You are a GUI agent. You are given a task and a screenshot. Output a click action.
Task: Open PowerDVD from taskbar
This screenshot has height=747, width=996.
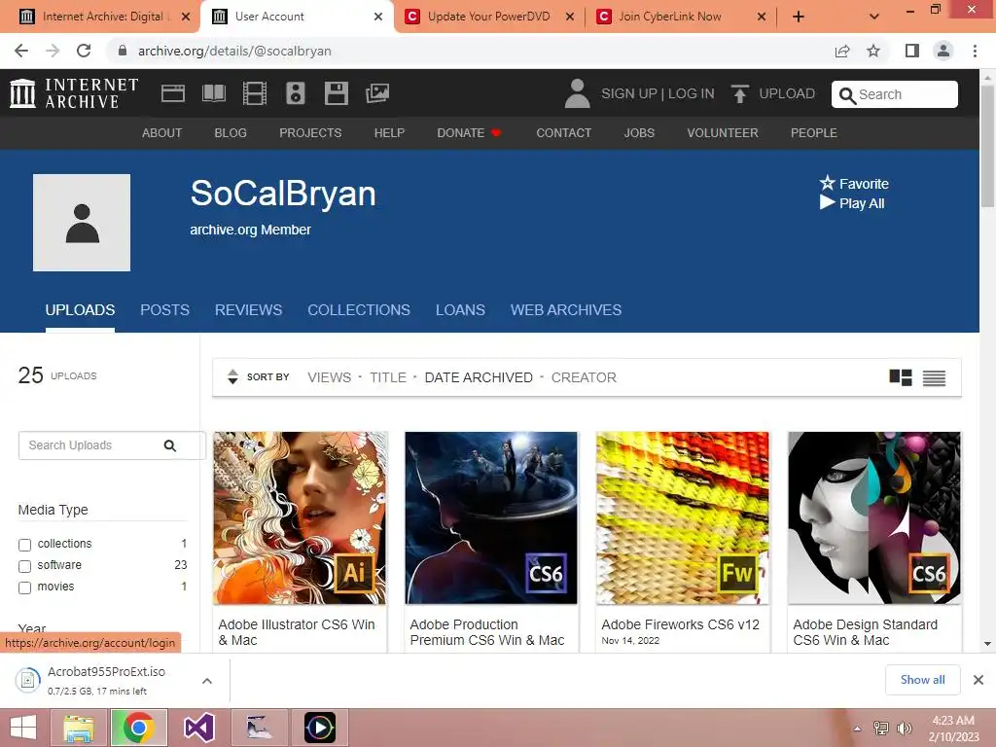click(x=319, y=728)
